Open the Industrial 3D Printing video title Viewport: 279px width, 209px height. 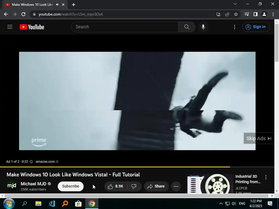click(248, 179)
